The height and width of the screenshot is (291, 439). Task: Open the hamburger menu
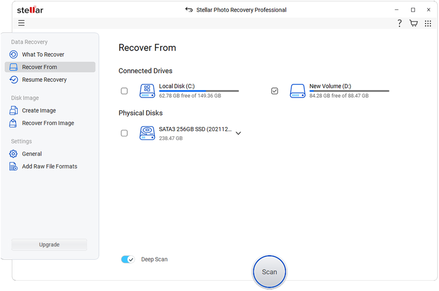point(21,23)
